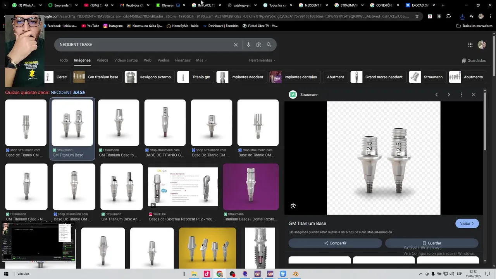Open the Todos los marcadores folder
Viewport: 496px width, 279px height.
[x=474, y=26]
